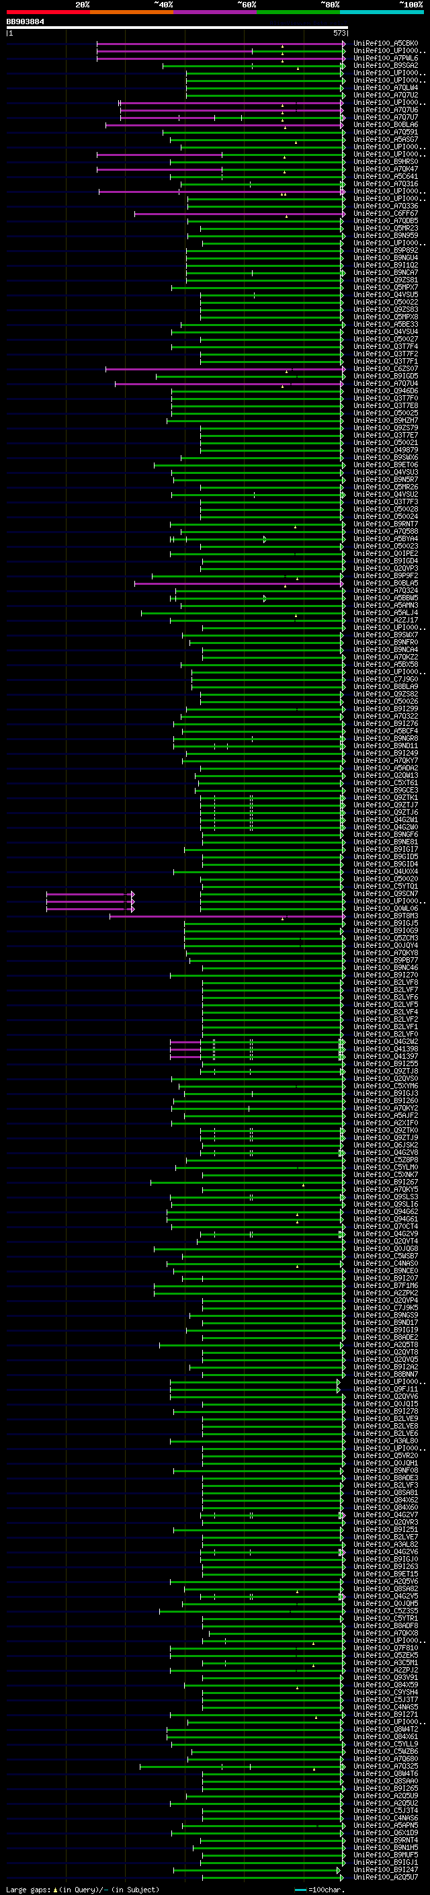
Task: Select hit label UniRef100_B9N959
Action: 385,235
